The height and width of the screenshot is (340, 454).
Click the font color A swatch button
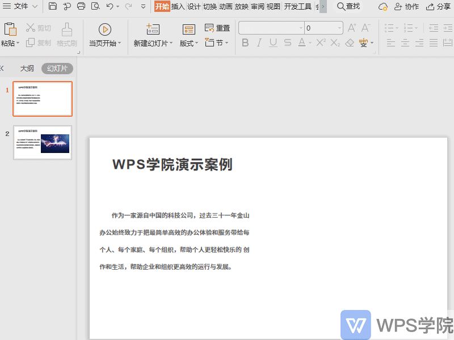pyautogui.click(x=302, y=43)
